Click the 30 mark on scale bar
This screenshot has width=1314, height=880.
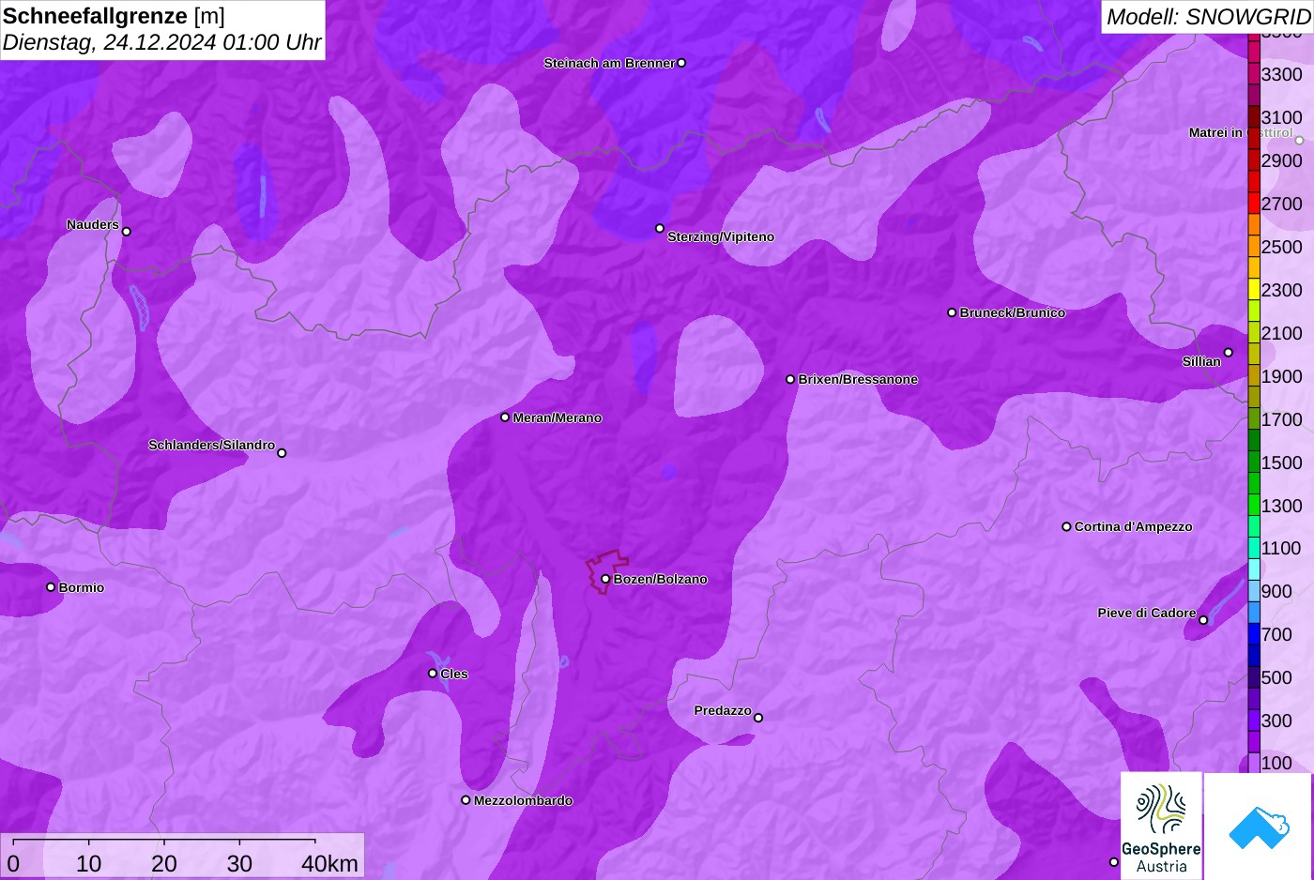[239, 863]
